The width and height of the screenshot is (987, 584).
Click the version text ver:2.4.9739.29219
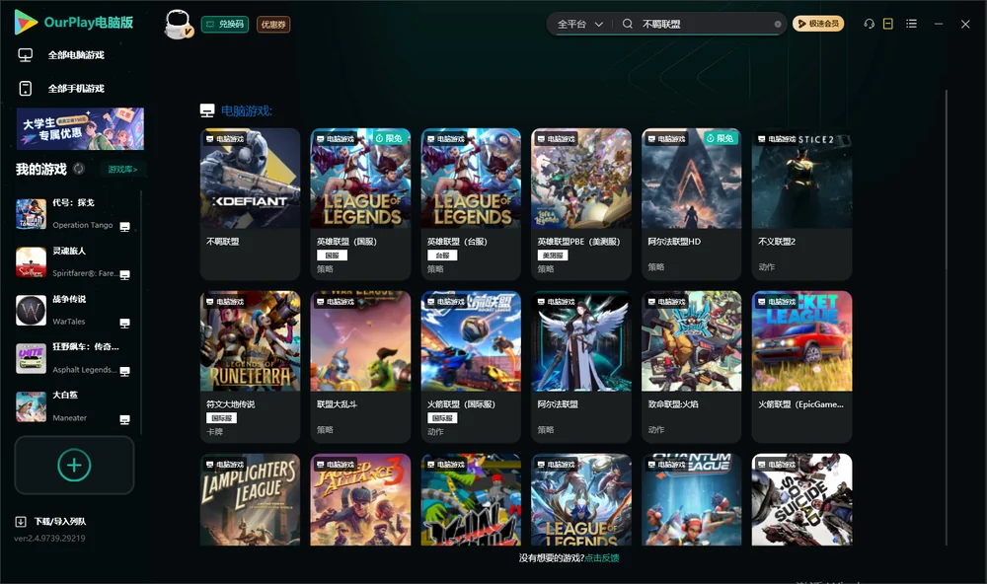pos(49,538)
